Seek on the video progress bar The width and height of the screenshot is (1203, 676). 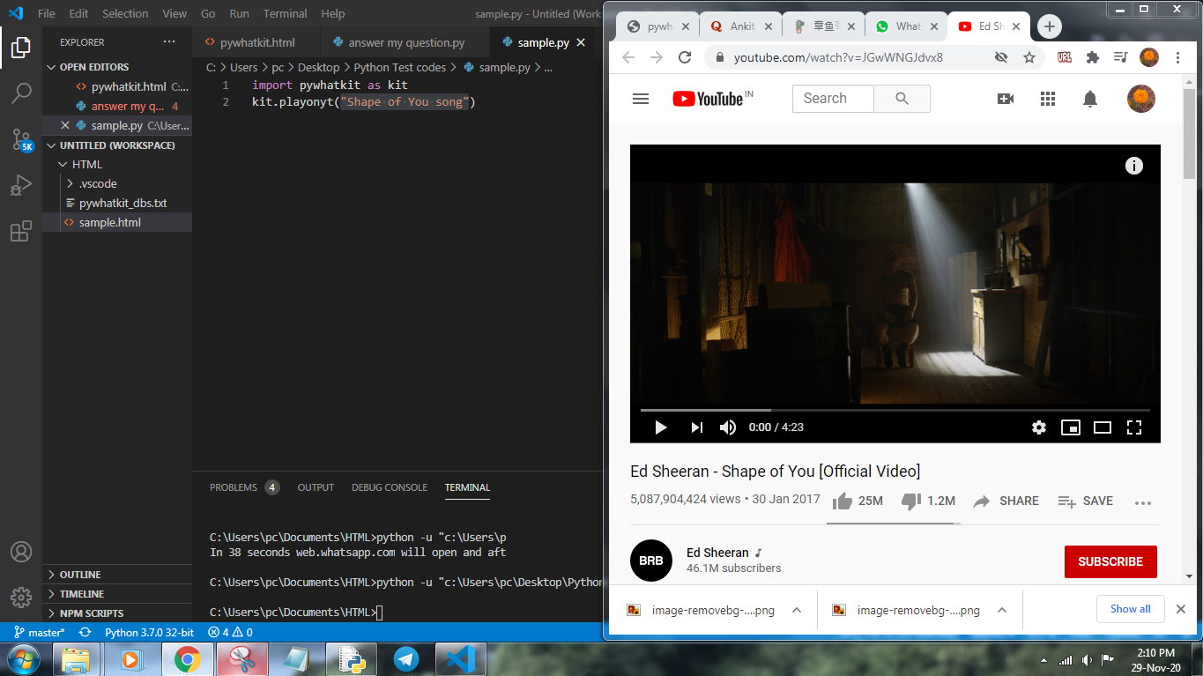(895, 410)
